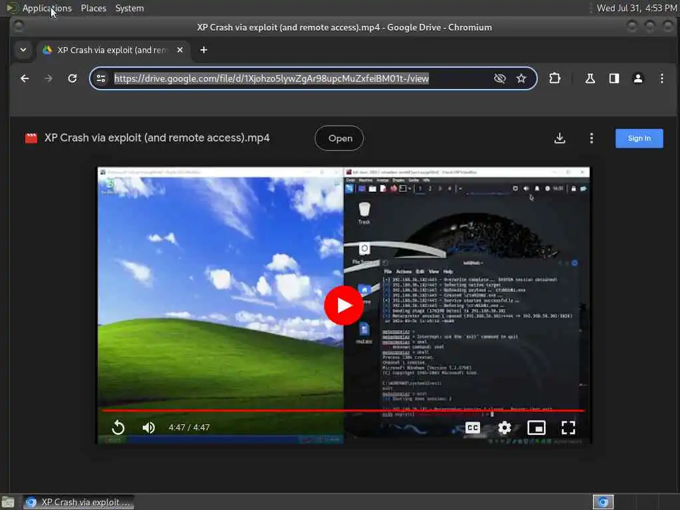
Task: Download the video file
Action: tap(560, 138)
